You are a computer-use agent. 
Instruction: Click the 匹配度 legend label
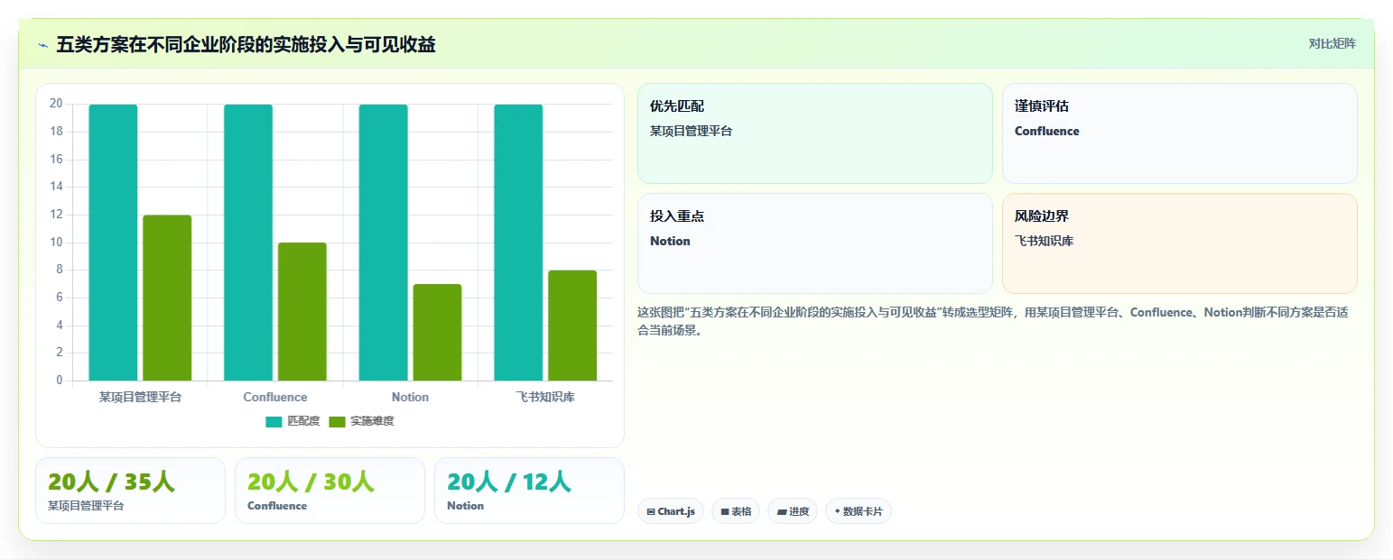[303, 421]
